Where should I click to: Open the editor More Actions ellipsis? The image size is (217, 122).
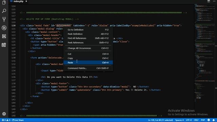(x=214, y=1)
